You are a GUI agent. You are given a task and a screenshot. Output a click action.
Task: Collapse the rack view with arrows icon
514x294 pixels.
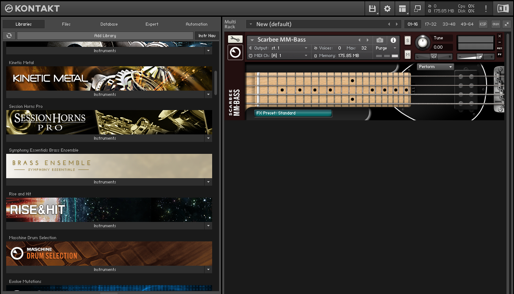[x=507, y=24]
